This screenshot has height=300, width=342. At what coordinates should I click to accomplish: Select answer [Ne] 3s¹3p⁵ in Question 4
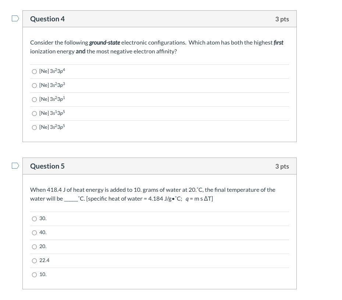34,113
